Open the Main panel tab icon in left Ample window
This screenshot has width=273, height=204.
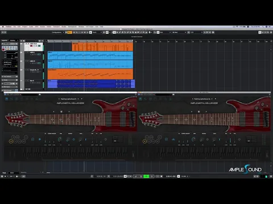click(x=7, y=99)
